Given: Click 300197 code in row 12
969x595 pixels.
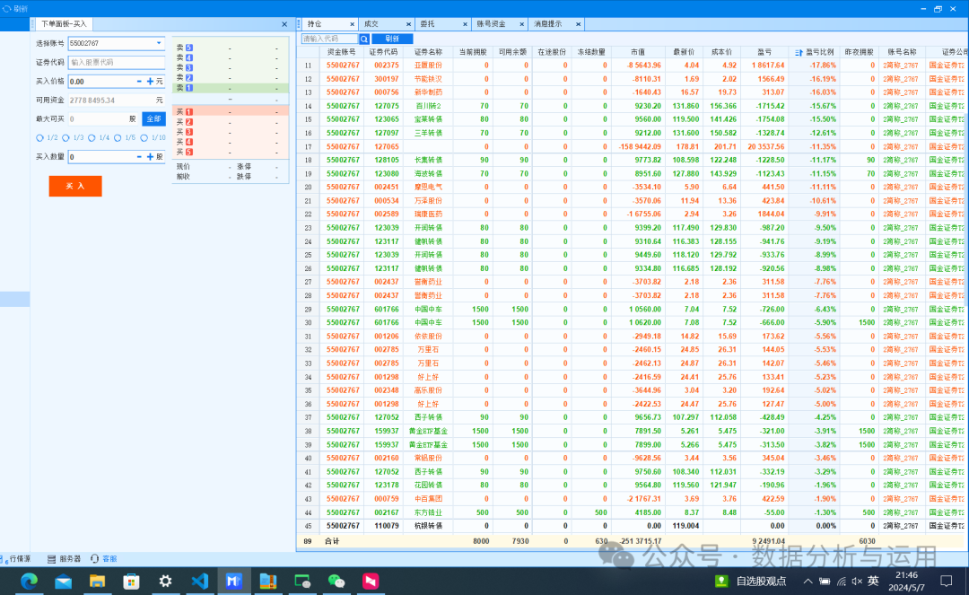Looking at the screenshot, I should (386, 79).
